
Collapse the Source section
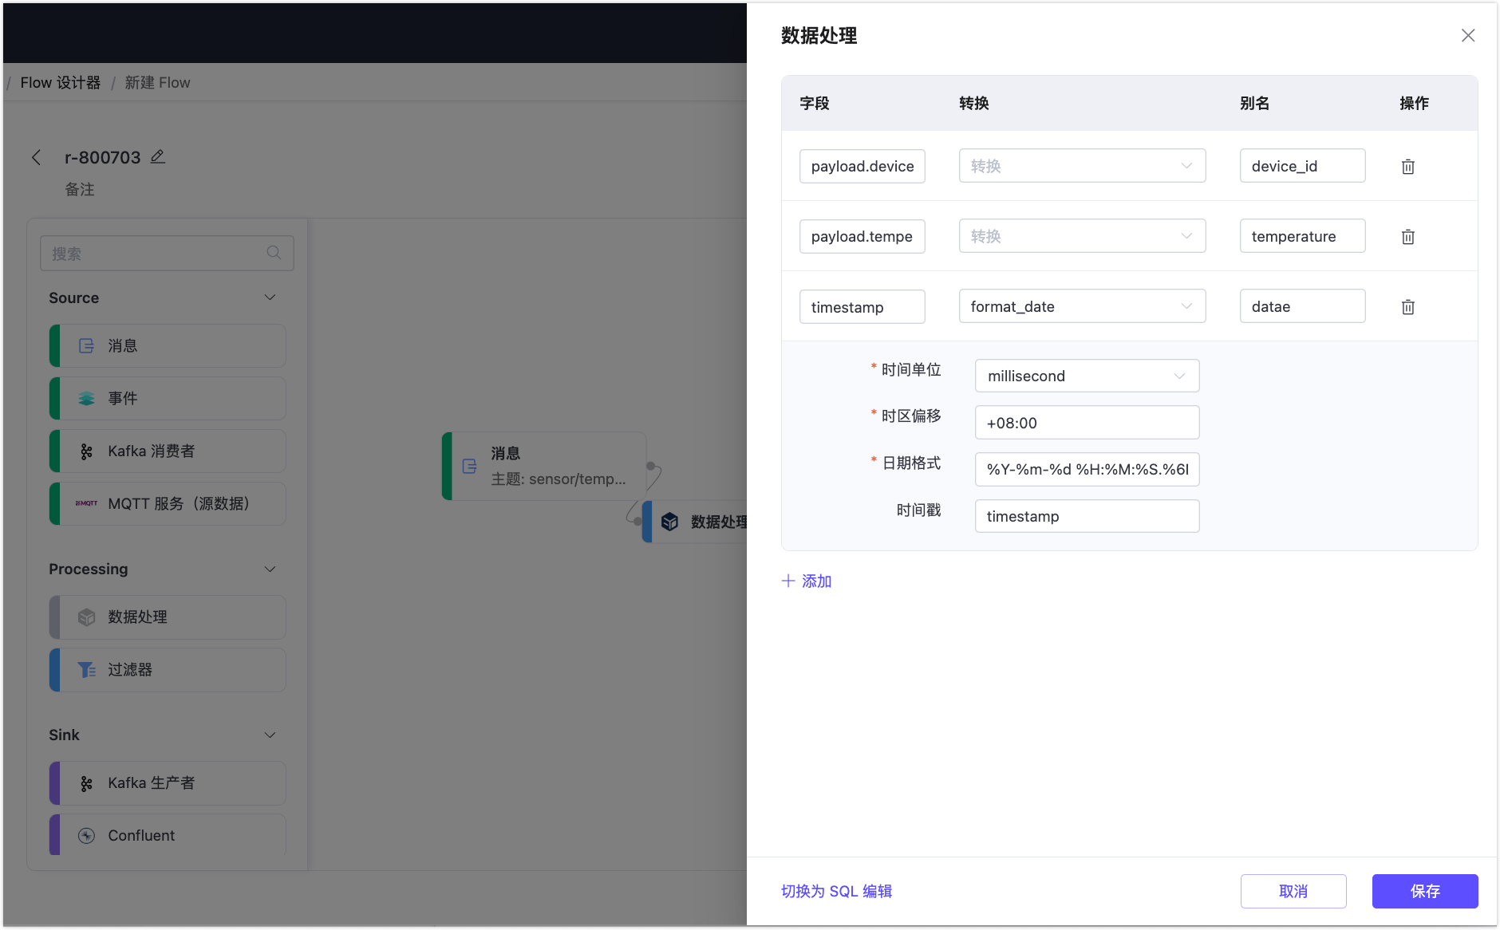click(x=269, y=297)
